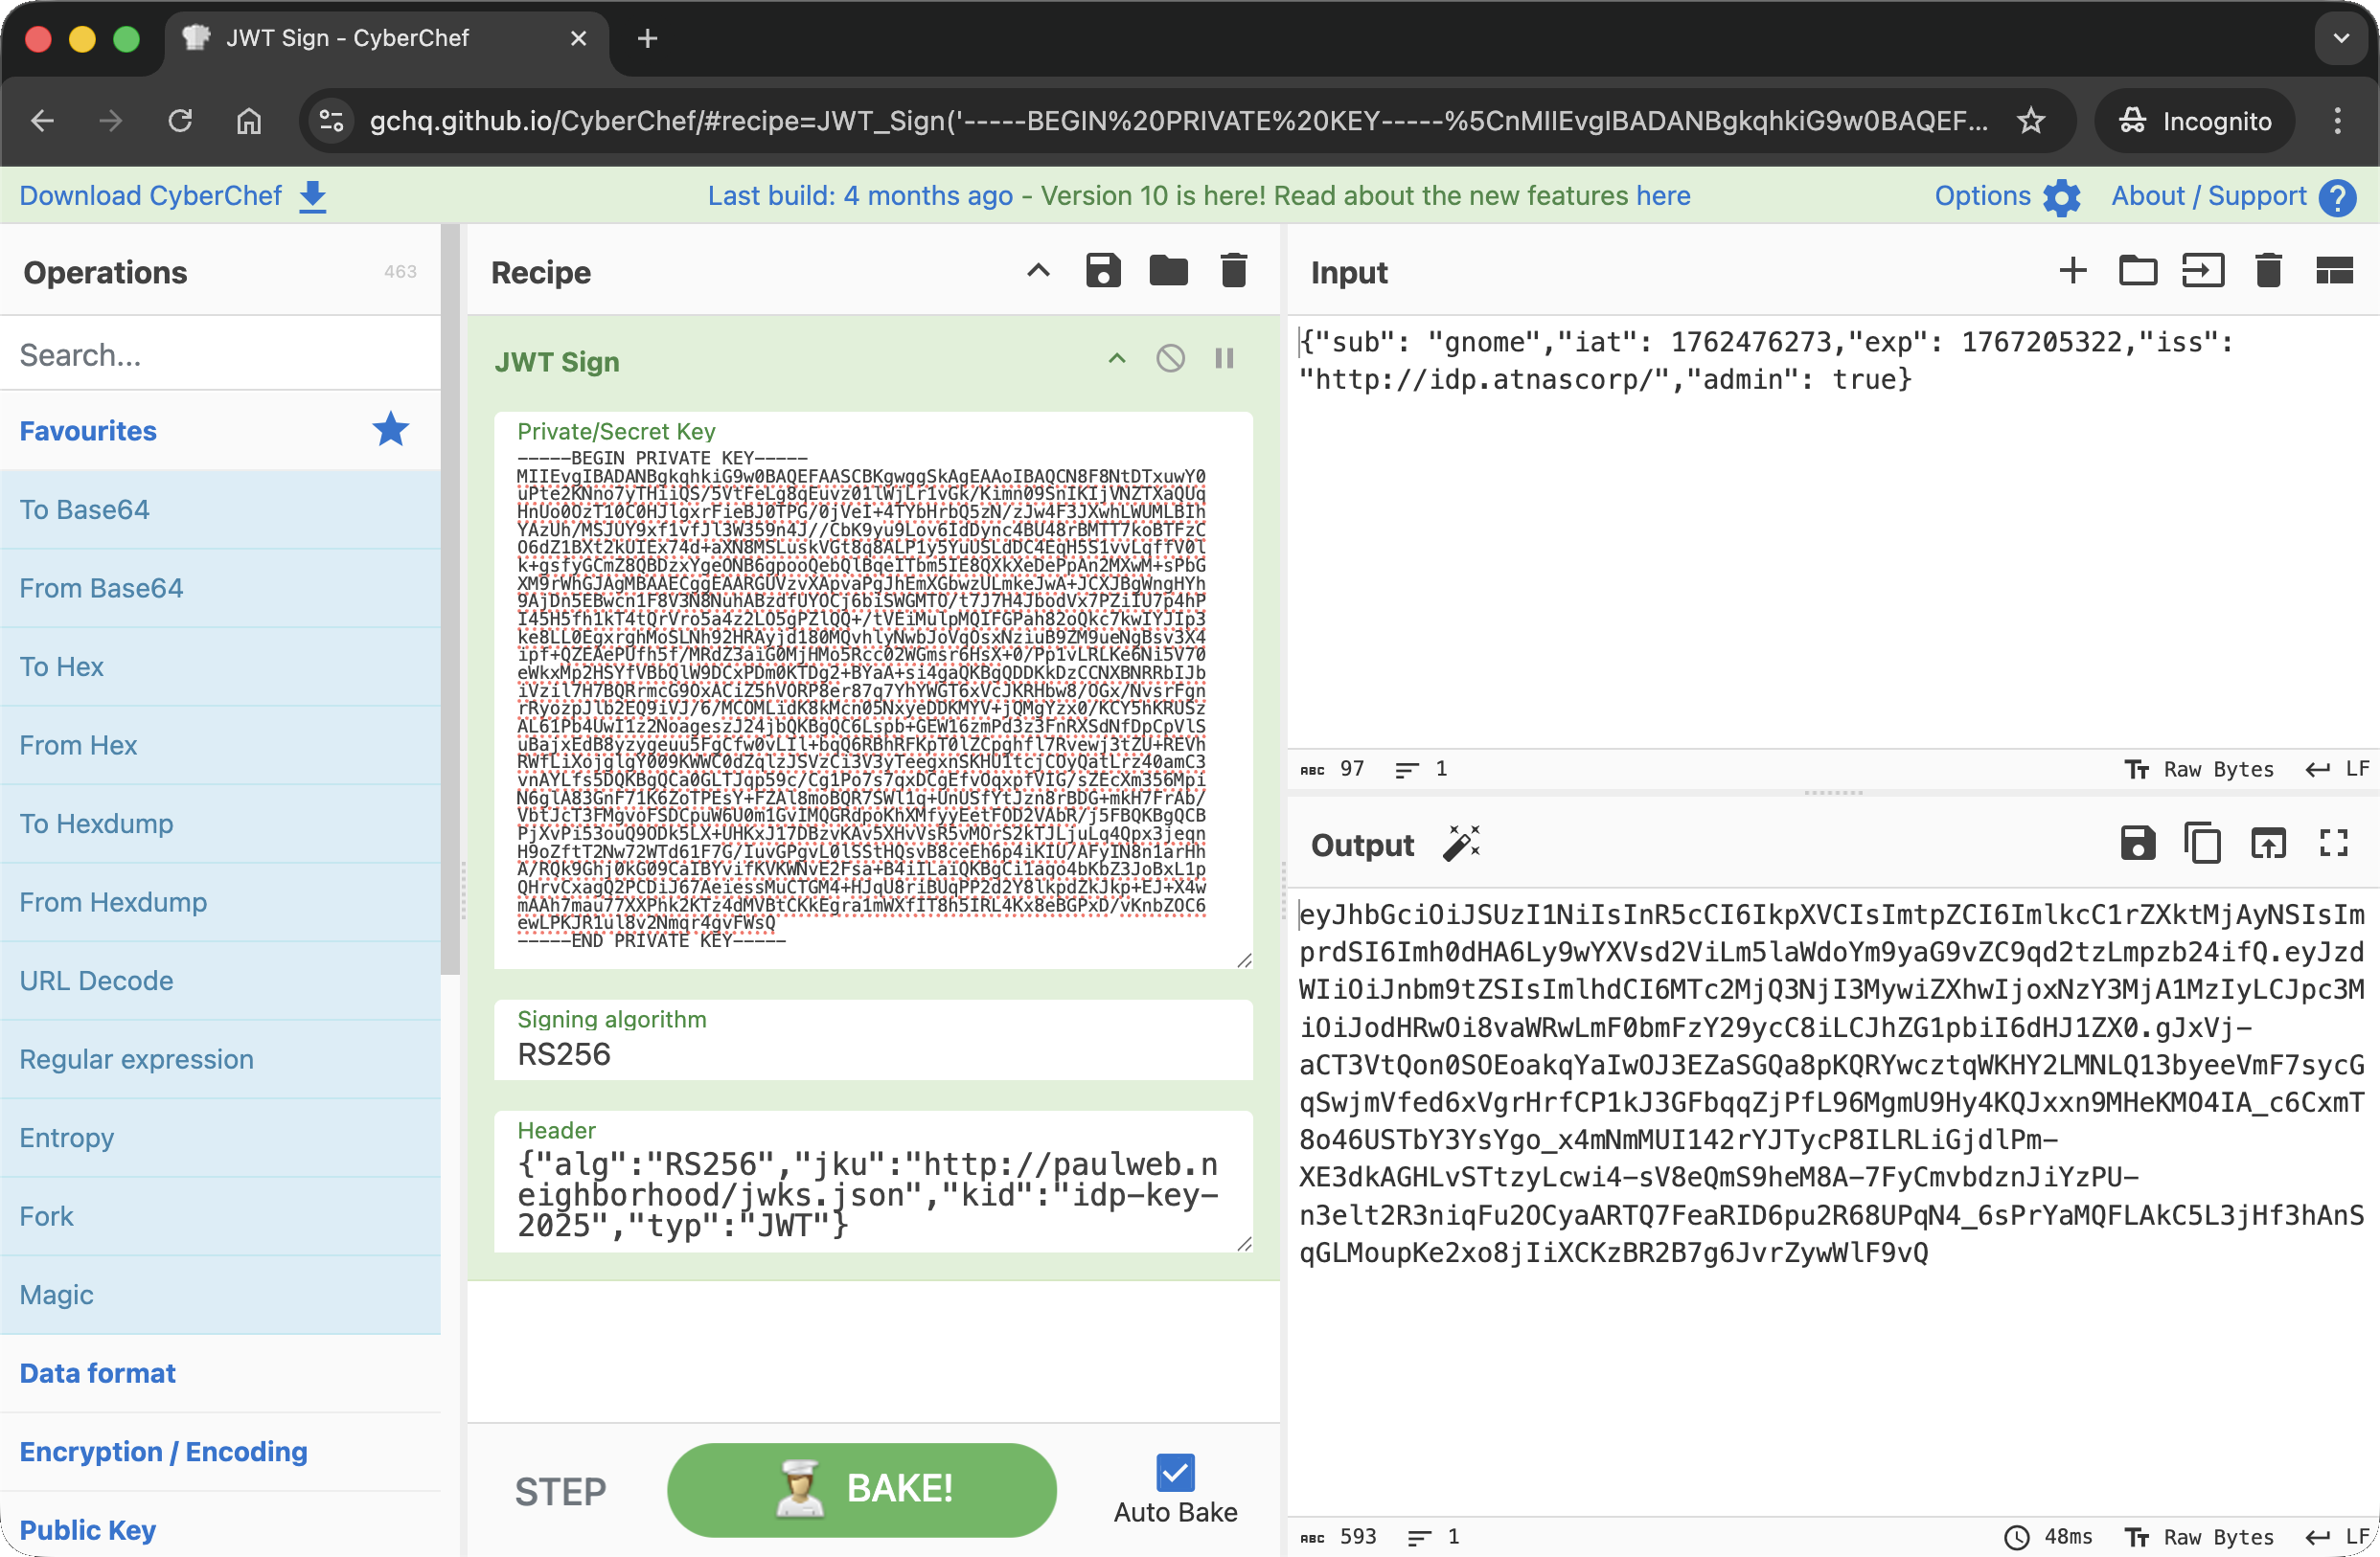
Task: Disable the JWT Sign operation
Action: (1170, 359)
